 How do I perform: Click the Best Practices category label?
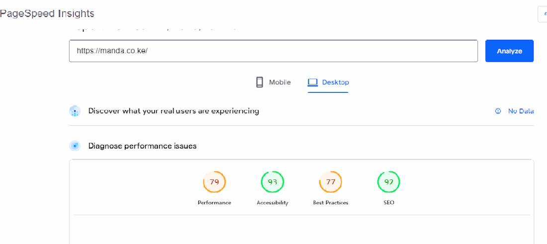[331, 203]
